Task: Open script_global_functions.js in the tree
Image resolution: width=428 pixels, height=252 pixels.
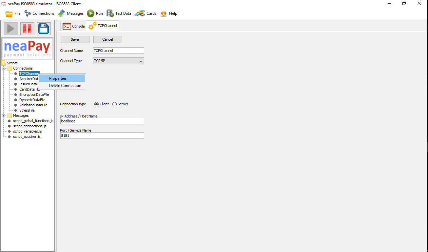Action: pos(33,121)
